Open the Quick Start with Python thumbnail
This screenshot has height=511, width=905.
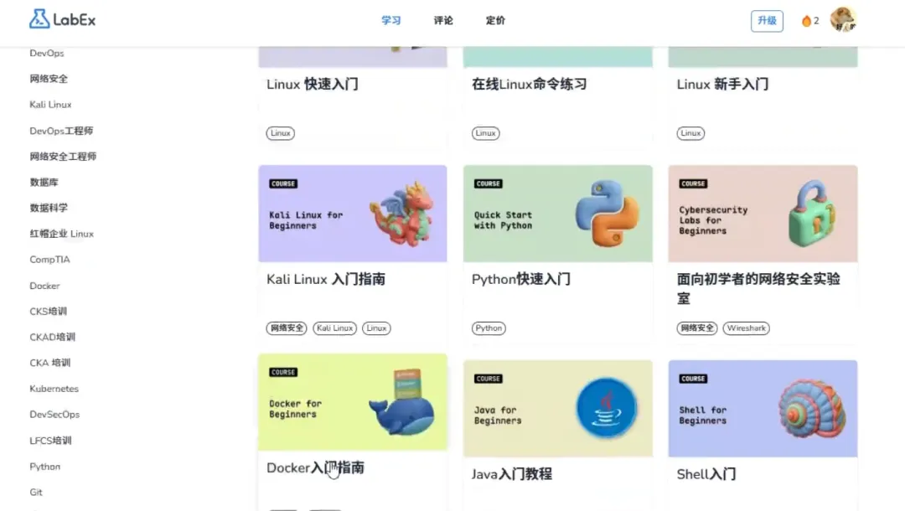pos(557,214)
